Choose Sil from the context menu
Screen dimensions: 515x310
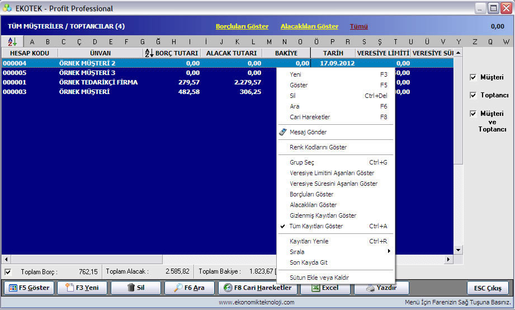point(336,96)
